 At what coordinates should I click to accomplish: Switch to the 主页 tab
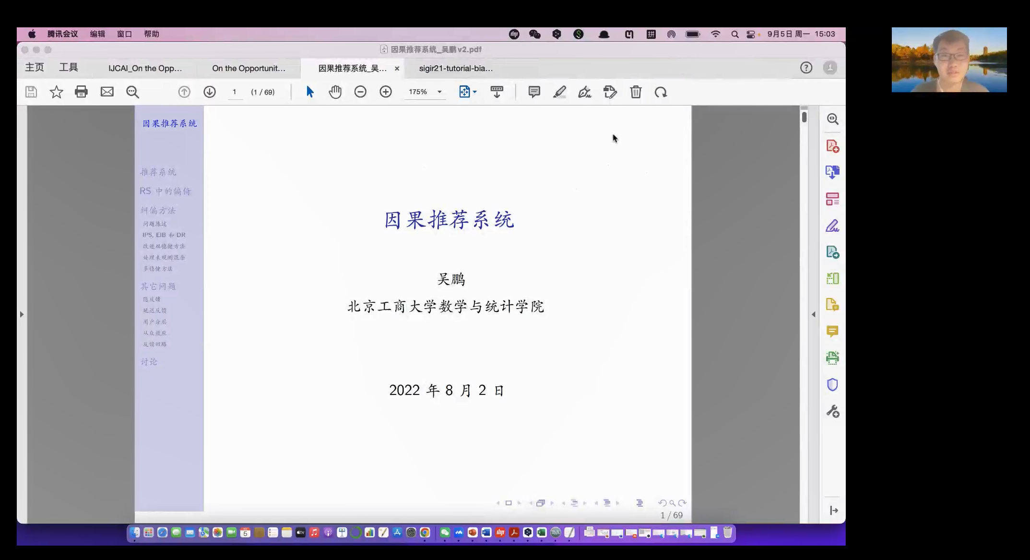pyautogui.click(x=35, y=67)
